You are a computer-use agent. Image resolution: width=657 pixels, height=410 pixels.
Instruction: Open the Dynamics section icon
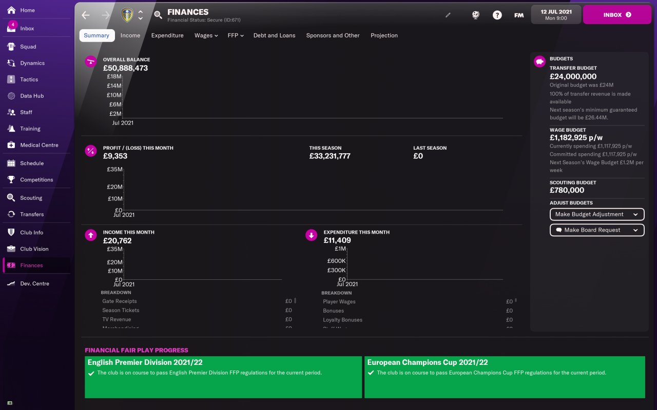click(11, 63)
